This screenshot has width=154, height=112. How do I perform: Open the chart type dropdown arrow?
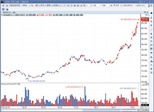click(x=39, y=5)
